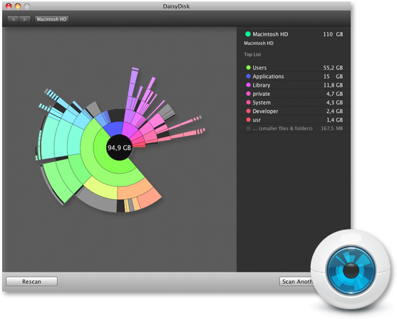397x320 pixels.
Task: Click the 1,4 GB usr size value
Action: pyautogui.click(x=334, y=119)
